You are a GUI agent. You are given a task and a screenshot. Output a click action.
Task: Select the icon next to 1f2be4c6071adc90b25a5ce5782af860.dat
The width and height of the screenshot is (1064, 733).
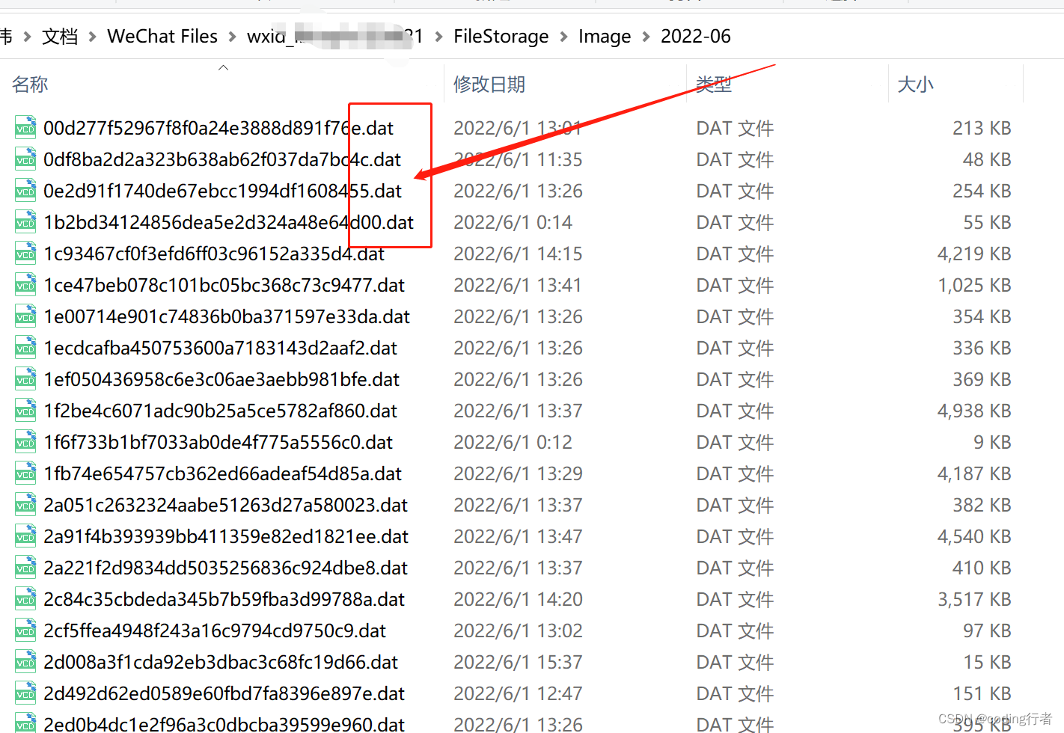point(25,410)
